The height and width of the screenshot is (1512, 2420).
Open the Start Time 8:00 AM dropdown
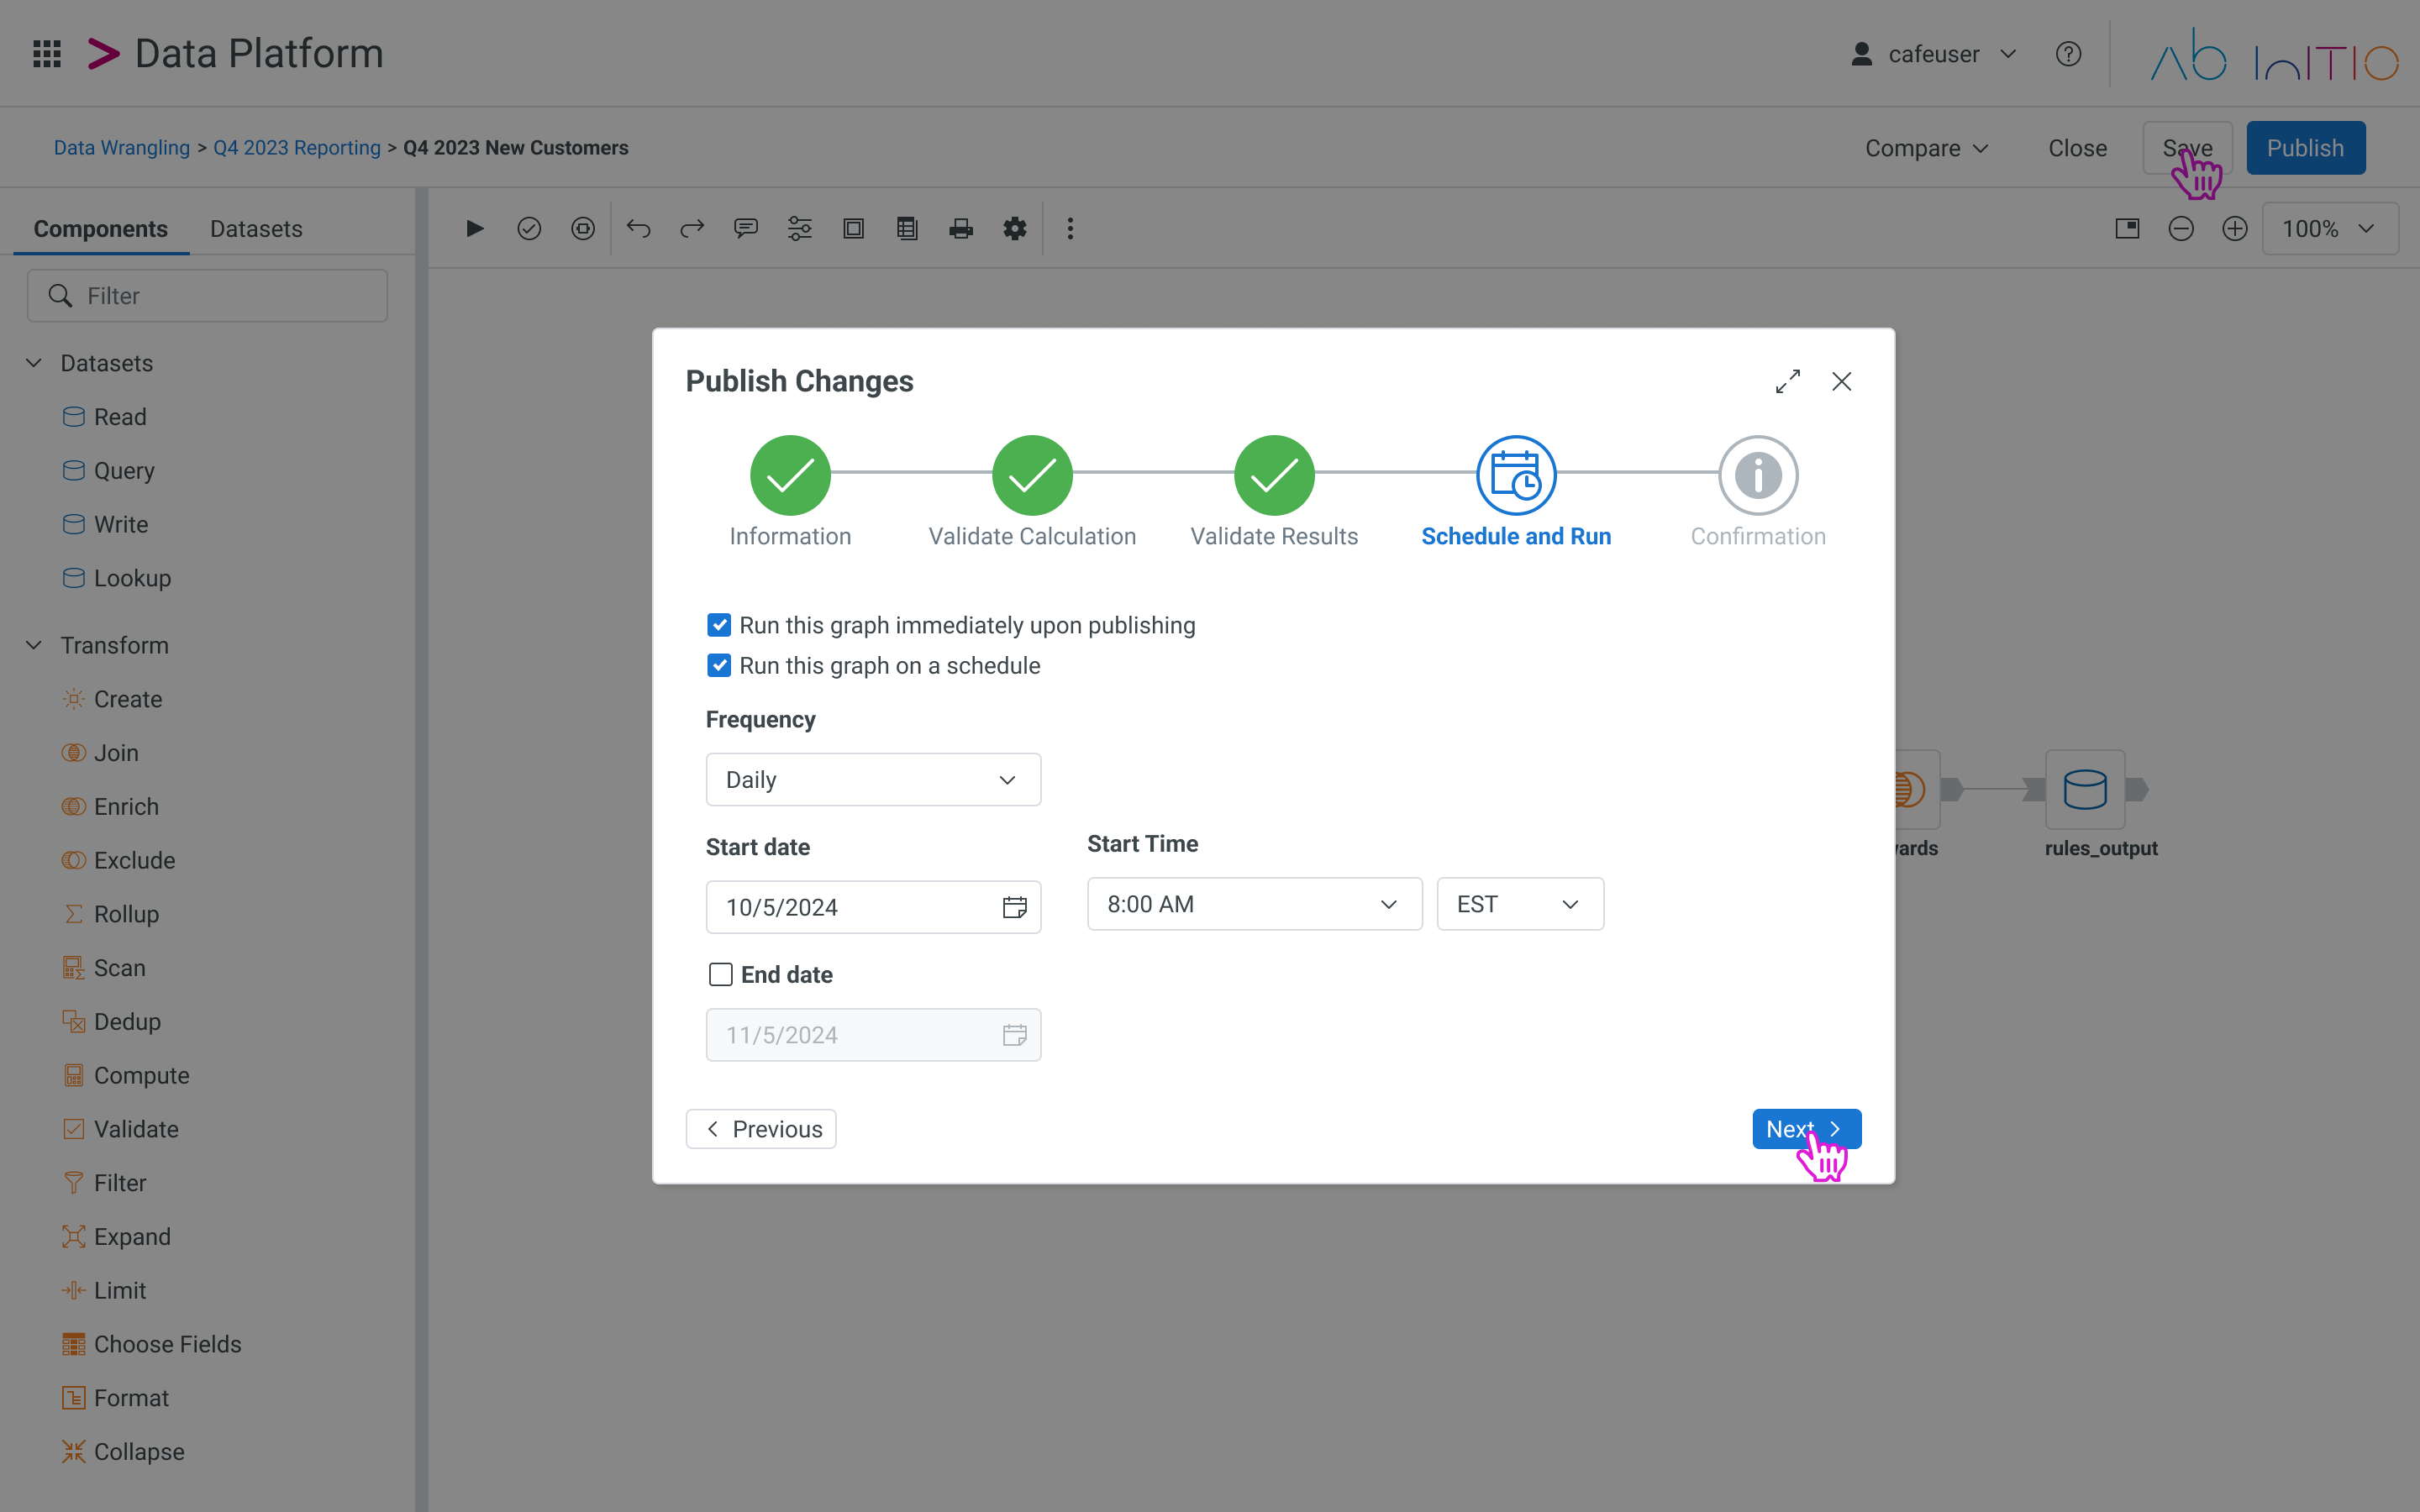1254,904
